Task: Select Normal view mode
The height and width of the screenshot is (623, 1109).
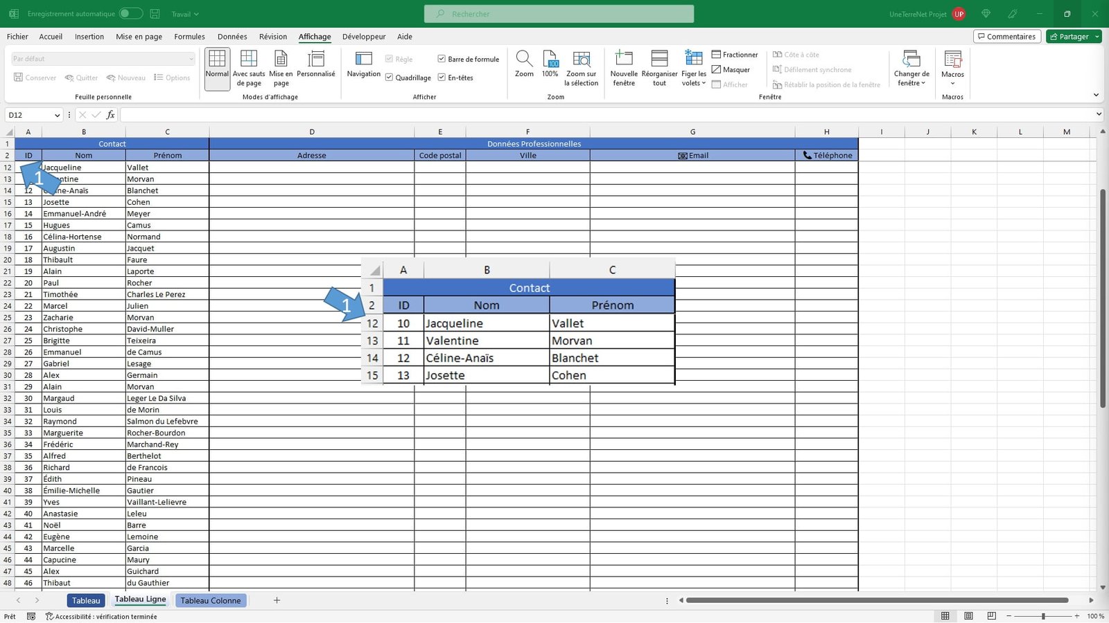Action: pyautogui.click(x=216, y=67)
